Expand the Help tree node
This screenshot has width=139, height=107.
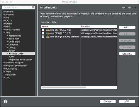click(4, 27)
